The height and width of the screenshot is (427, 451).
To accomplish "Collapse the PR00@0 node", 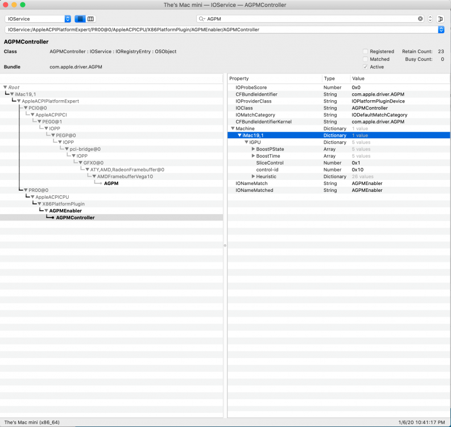I will [26, 190].
